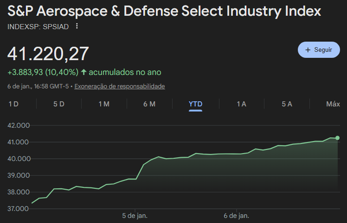Switch to the 1 D time range
Image resolution: width=347 pixels, height=223 pixels.
(x=13, y=104)
